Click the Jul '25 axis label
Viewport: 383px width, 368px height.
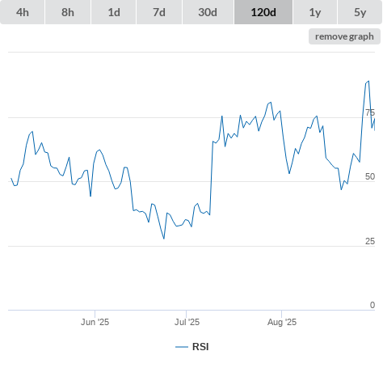[187, 322]
